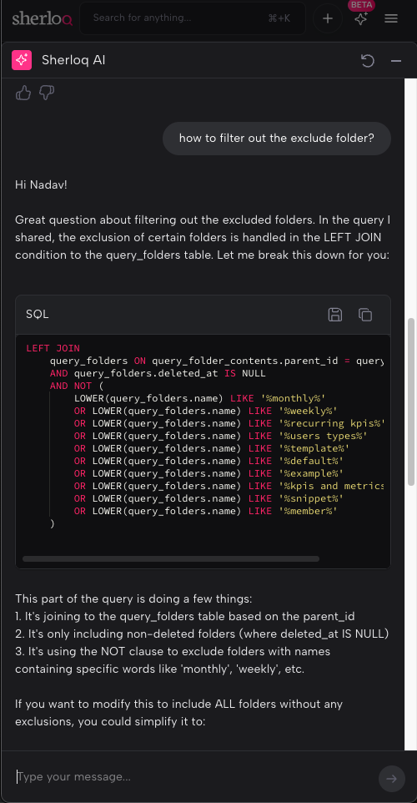417x803 pixels.
Task: Click the '%example%' SQL line
Action: click(208, 473)
